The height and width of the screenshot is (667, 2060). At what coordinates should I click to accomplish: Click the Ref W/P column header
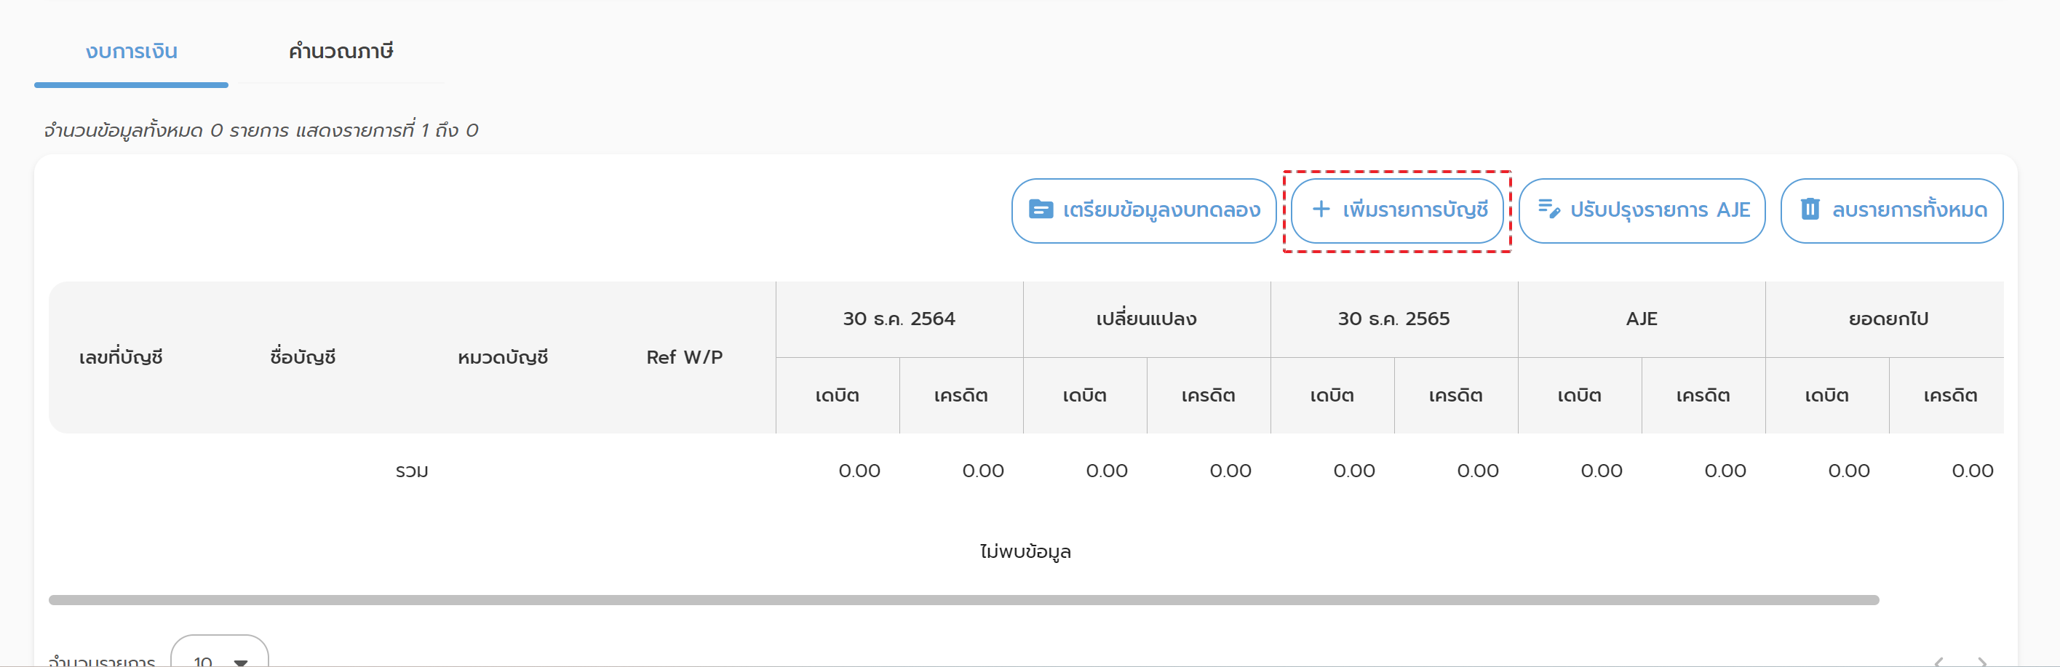tap(684, 357)
